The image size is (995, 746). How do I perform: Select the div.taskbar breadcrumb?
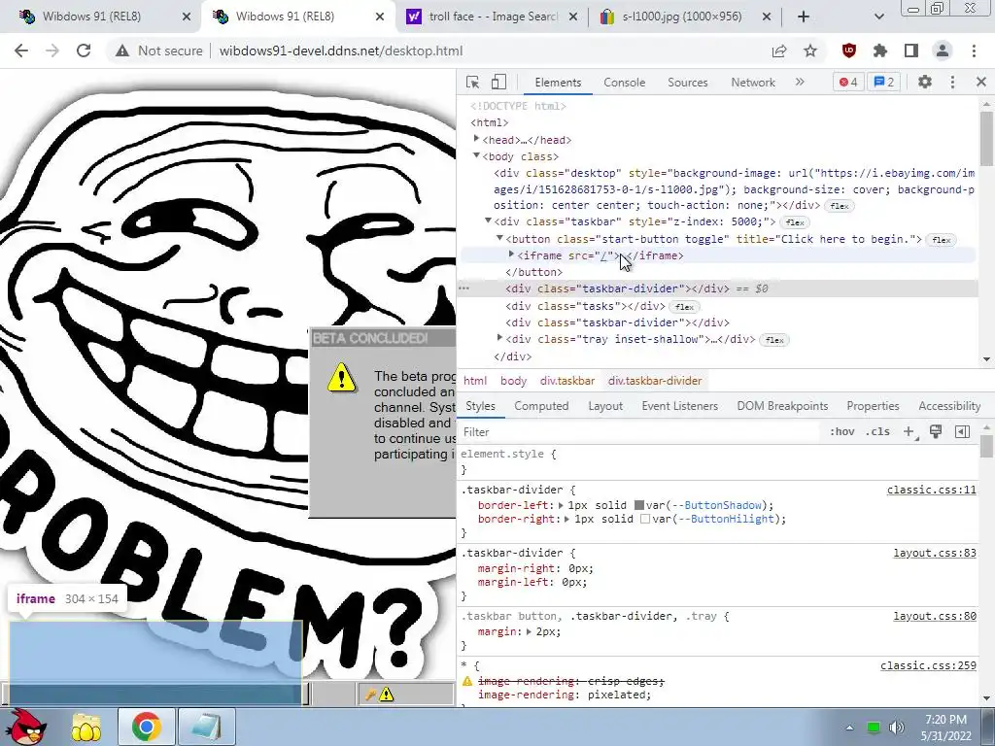click(x=567, y=381)
